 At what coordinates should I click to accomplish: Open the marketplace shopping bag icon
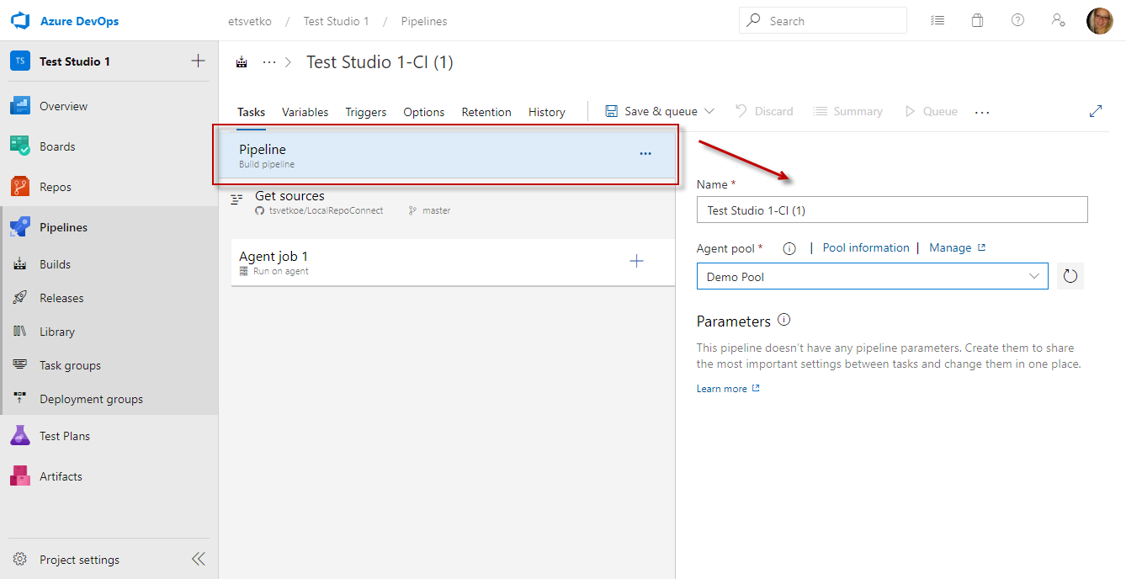tap(977, 21)
